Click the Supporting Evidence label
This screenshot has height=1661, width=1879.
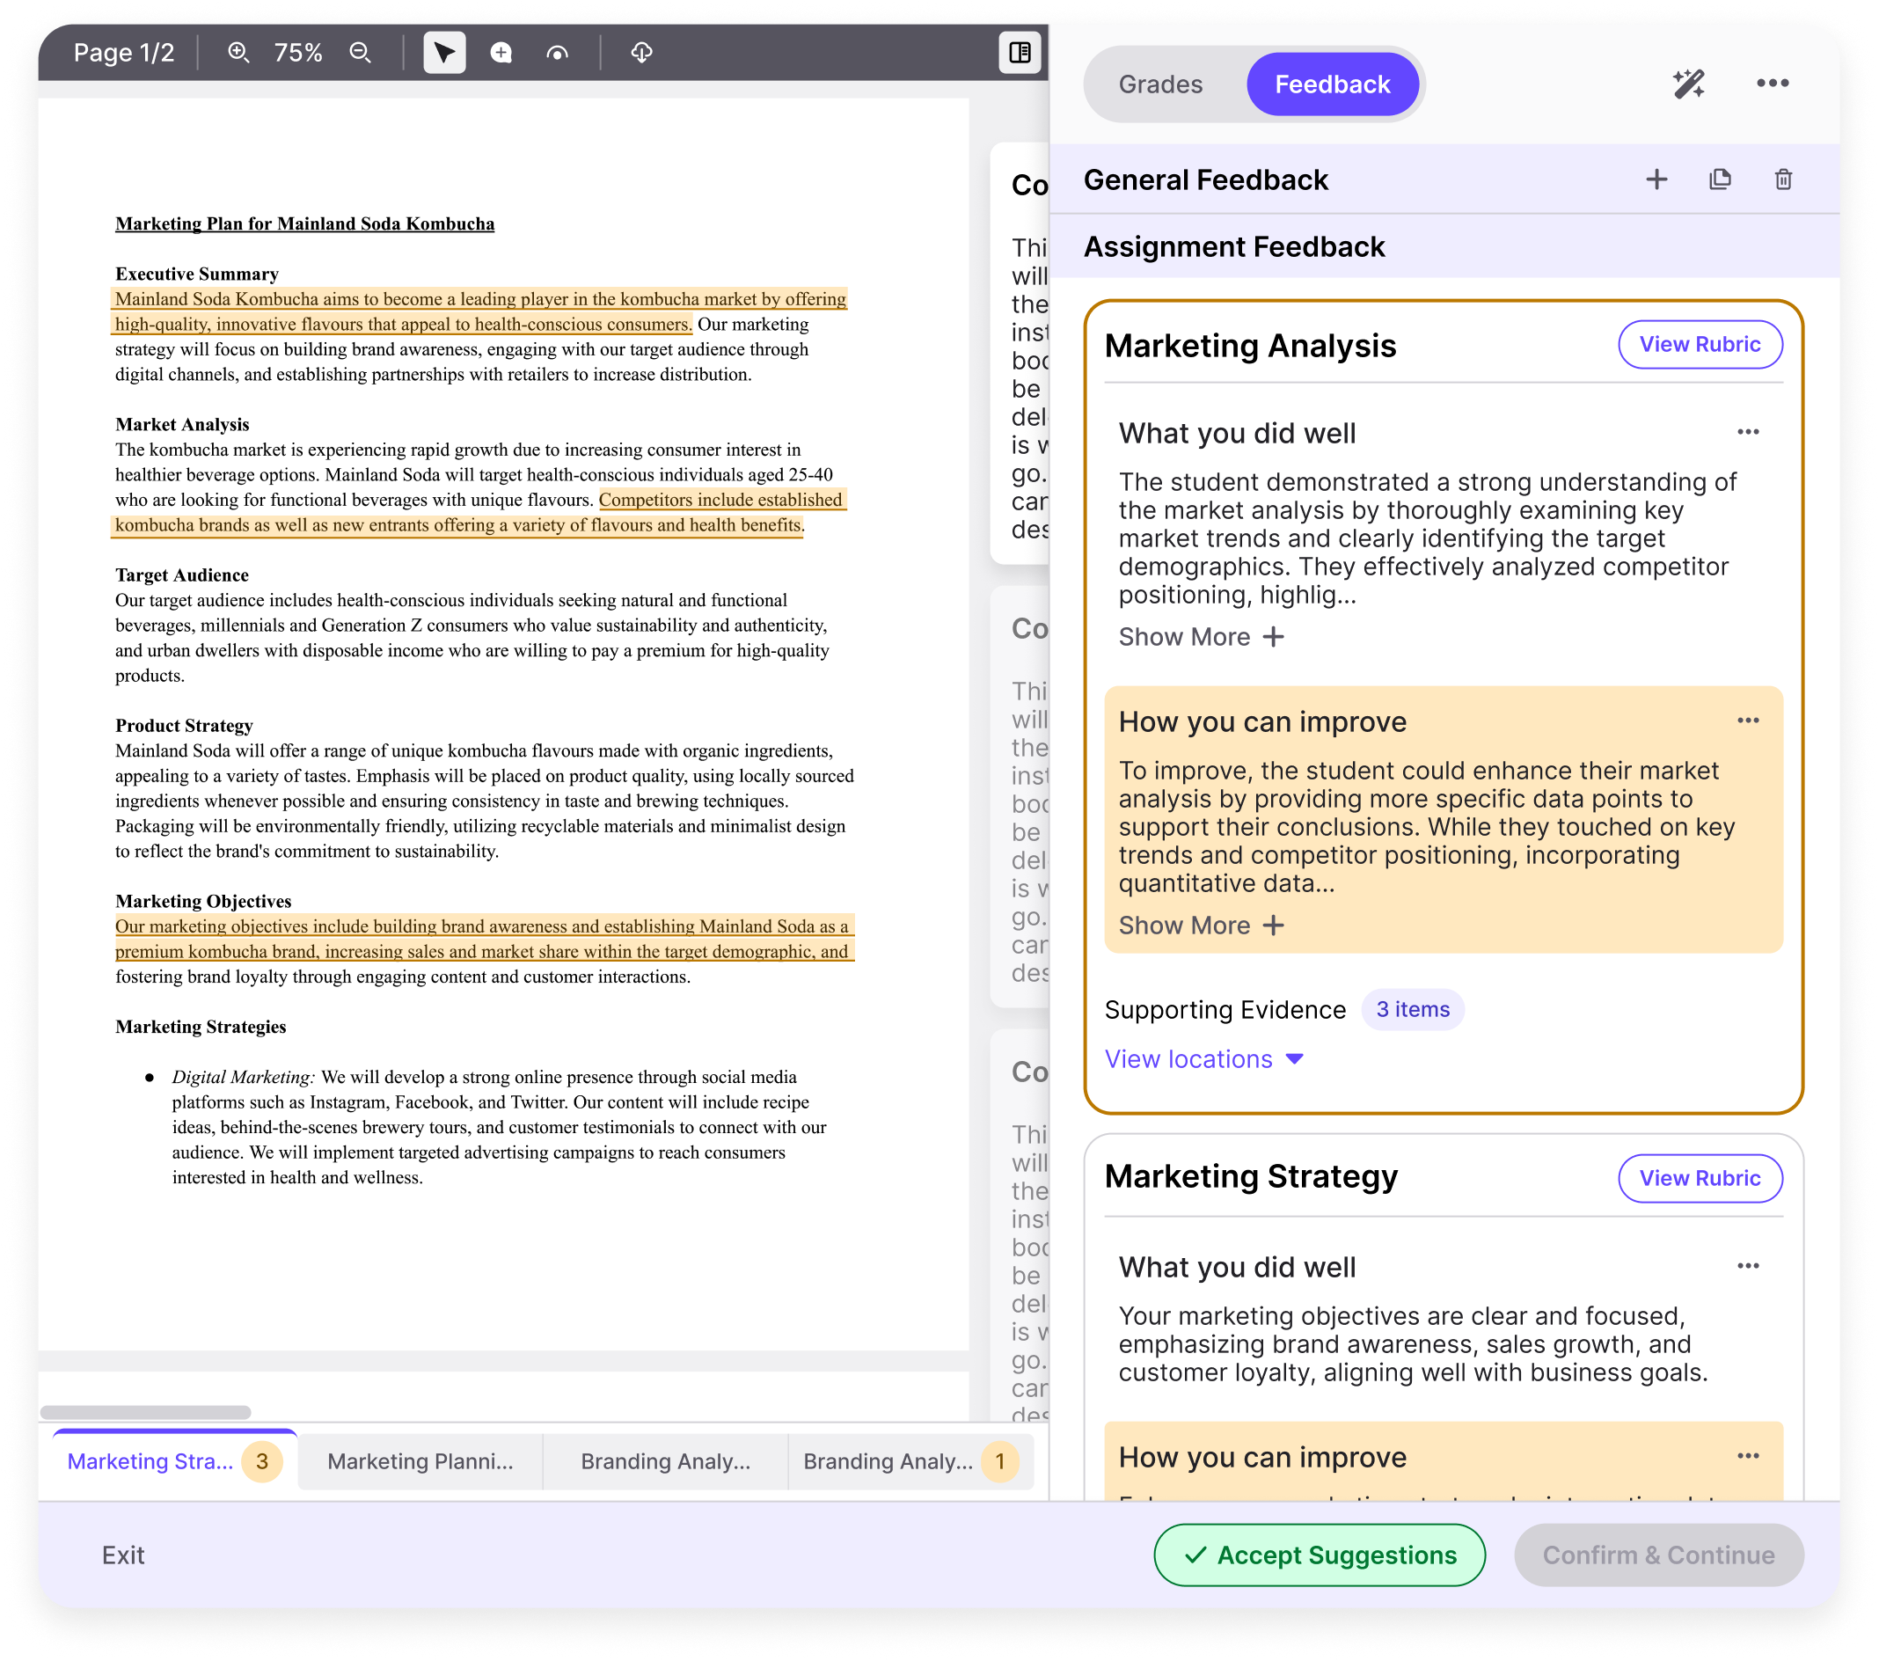click(x=1225, y=1009)
